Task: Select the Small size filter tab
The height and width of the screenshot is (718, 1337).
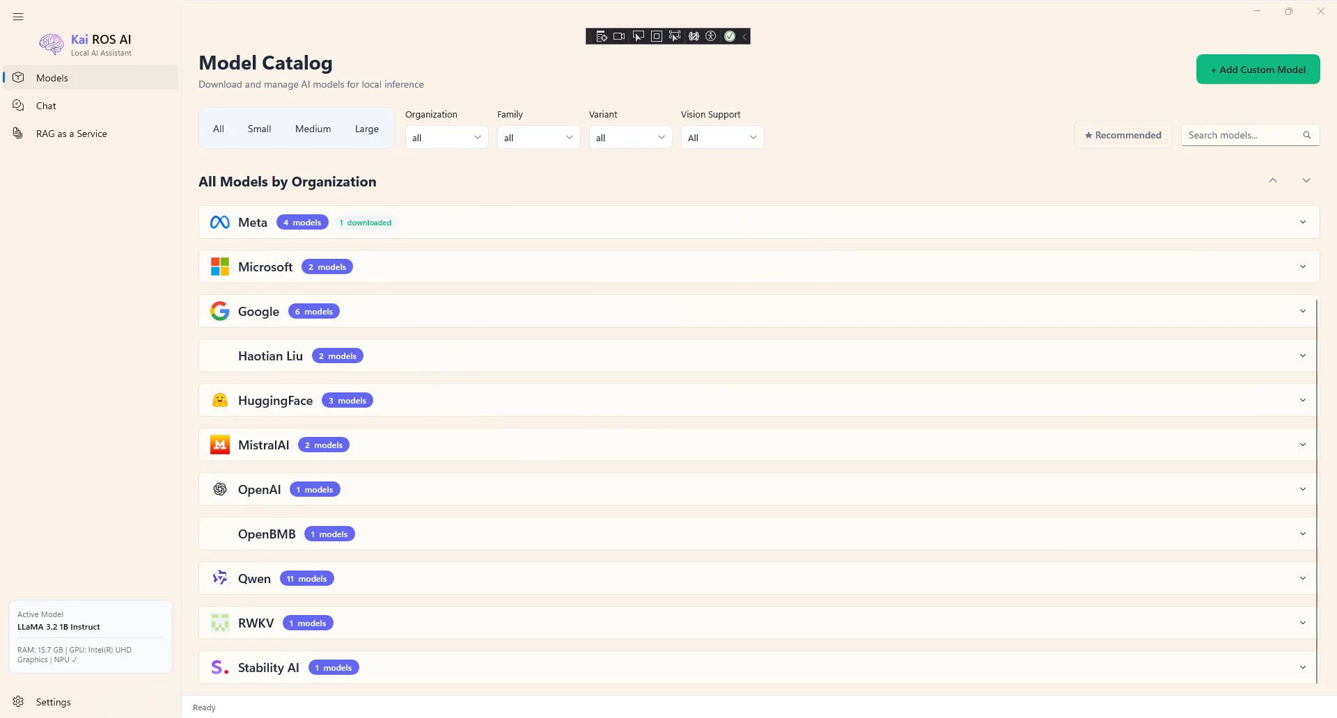Action: [x=259, y=129]
